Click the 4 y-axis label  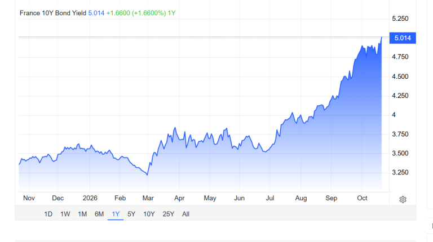(394, 115)
